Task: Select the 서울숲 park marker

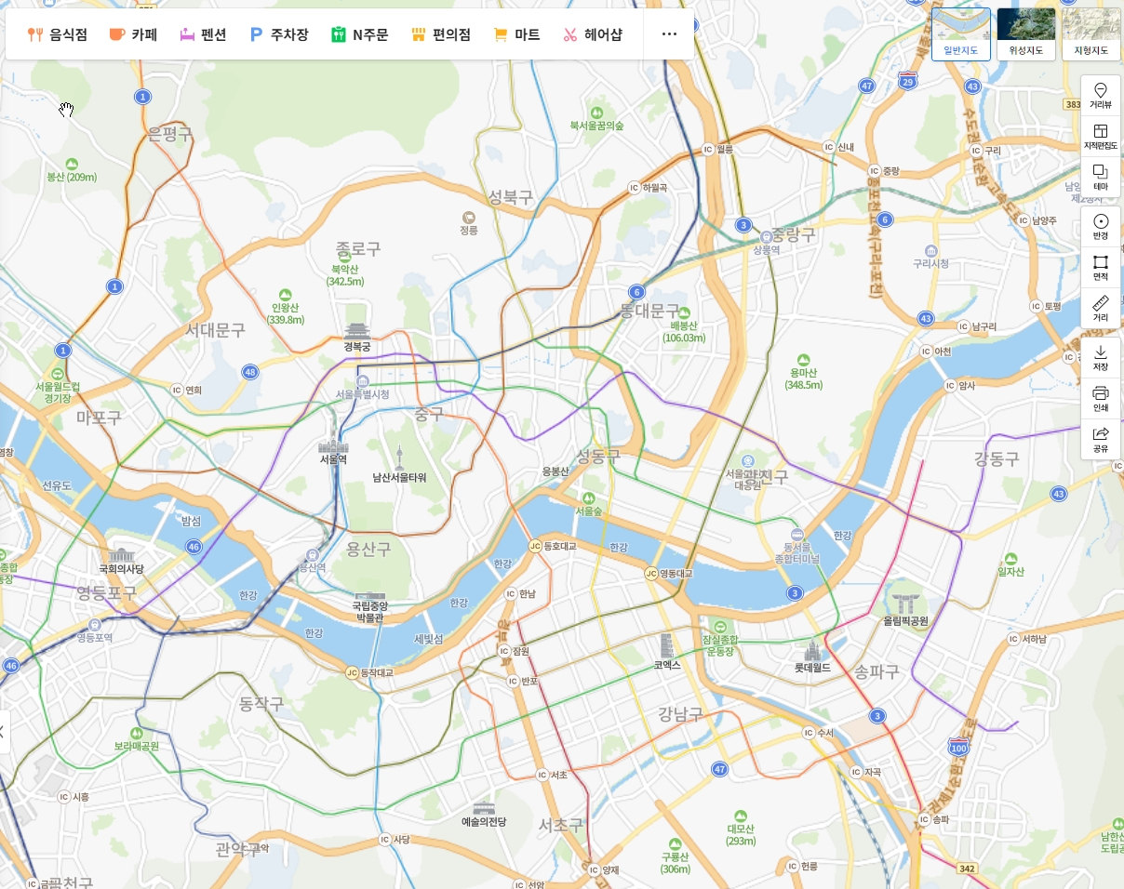Action: (587, 498)
